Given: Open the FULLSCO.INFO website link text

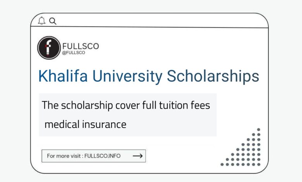Looking at the screenshot, I should point(103,156).
